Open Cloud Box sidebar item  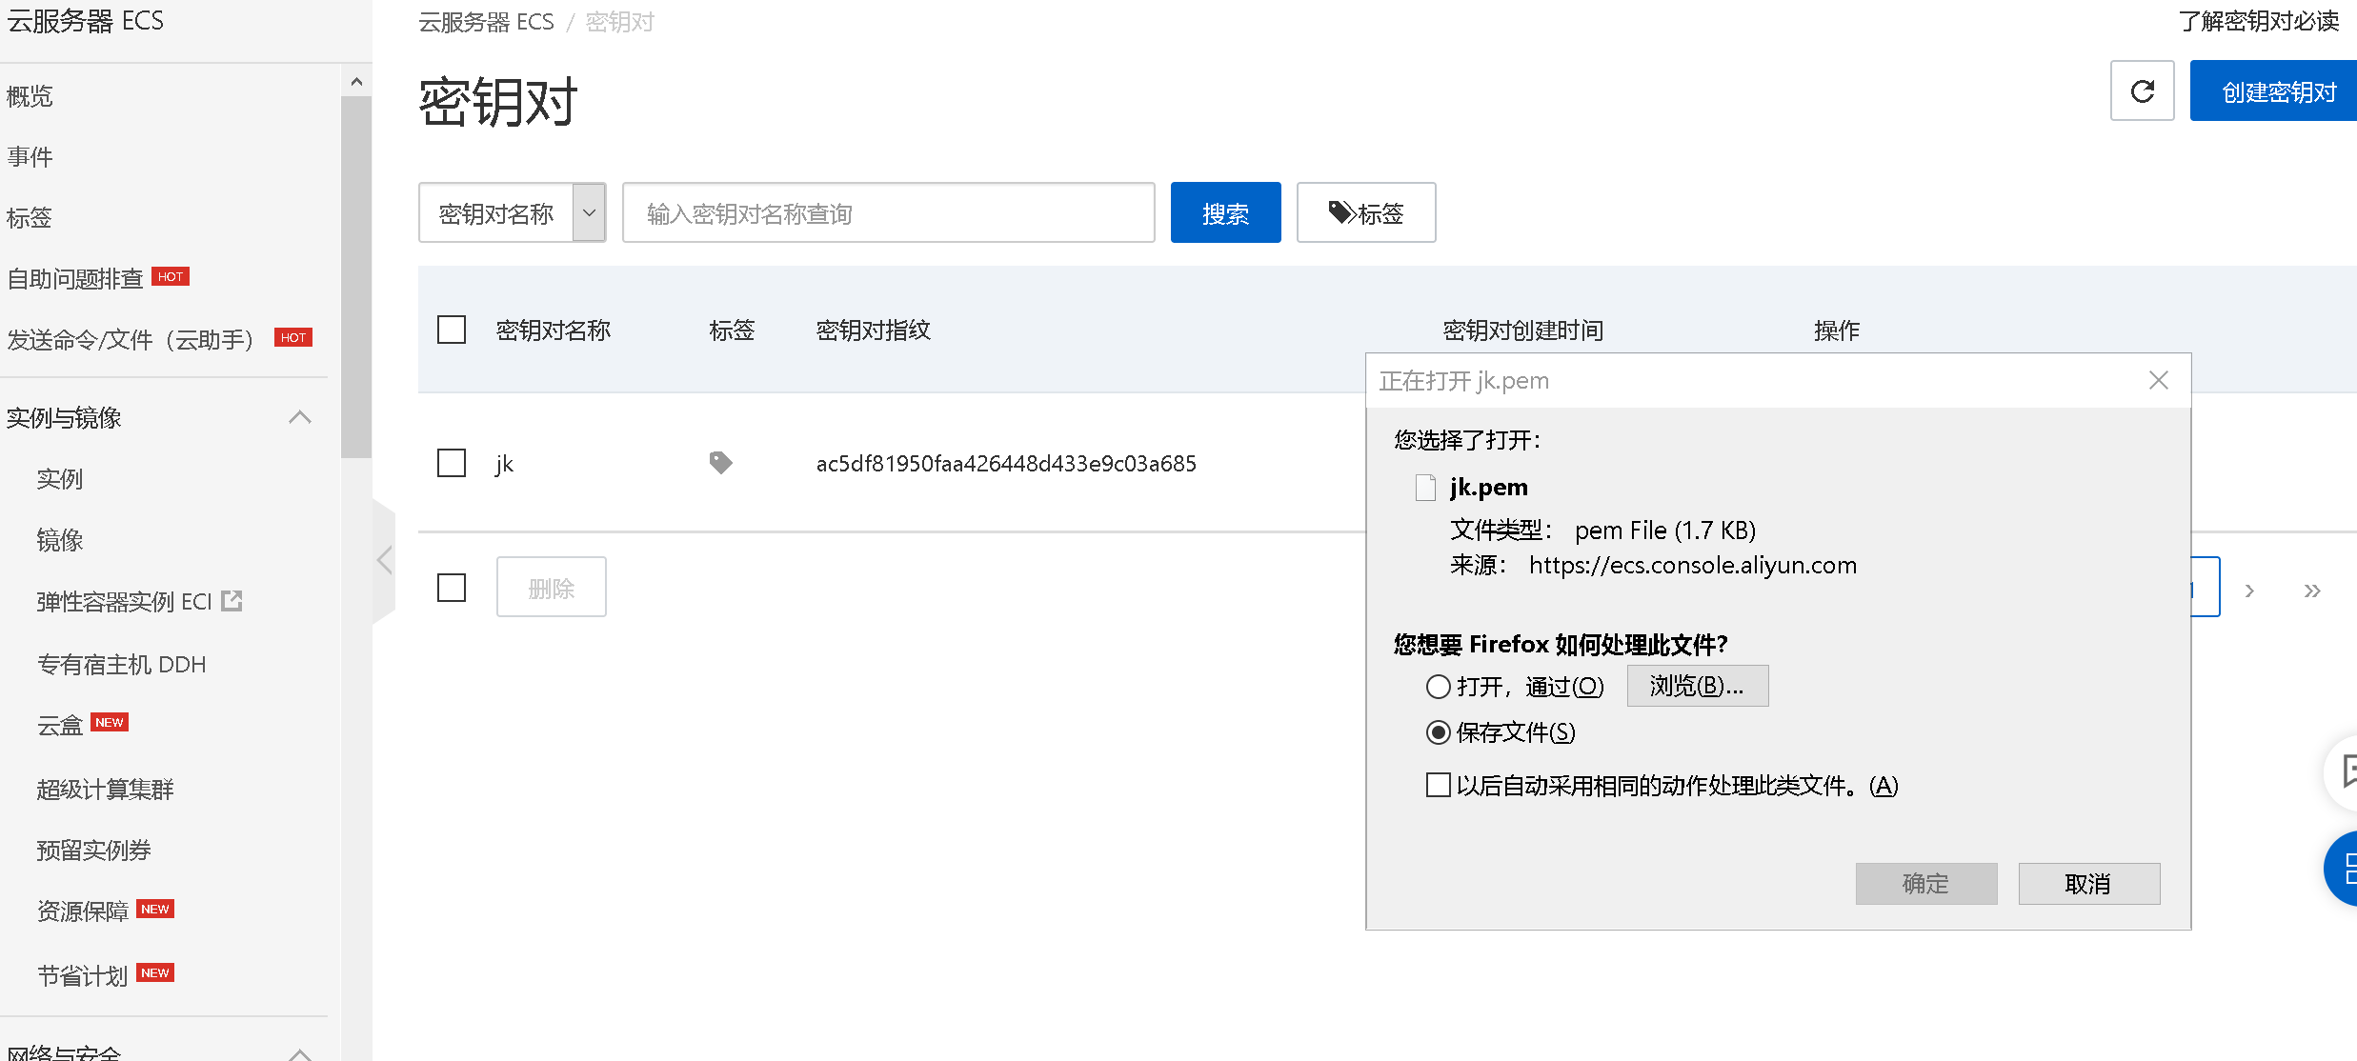pyautogui.click(x=60, y=725)
